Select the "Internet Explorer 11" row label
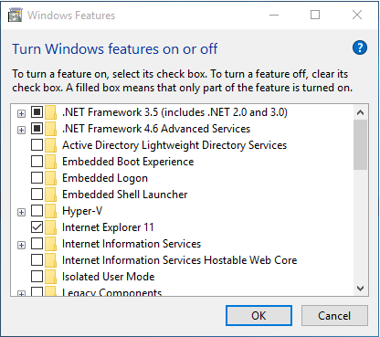 click(108, 227)
